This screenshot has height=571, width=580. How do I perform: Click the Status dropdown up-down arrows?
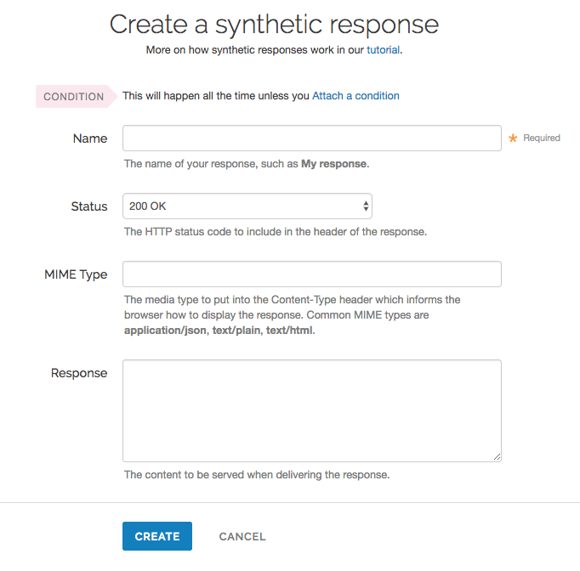366,206
